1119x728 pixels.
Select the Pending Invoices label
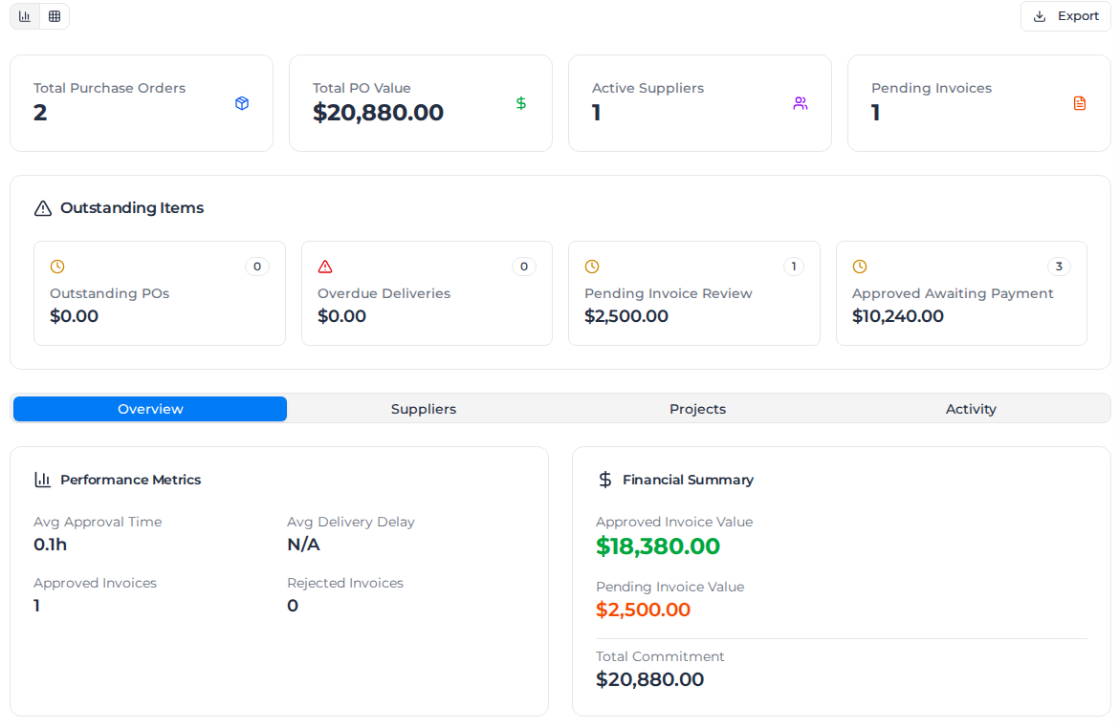tap(932, 89)
